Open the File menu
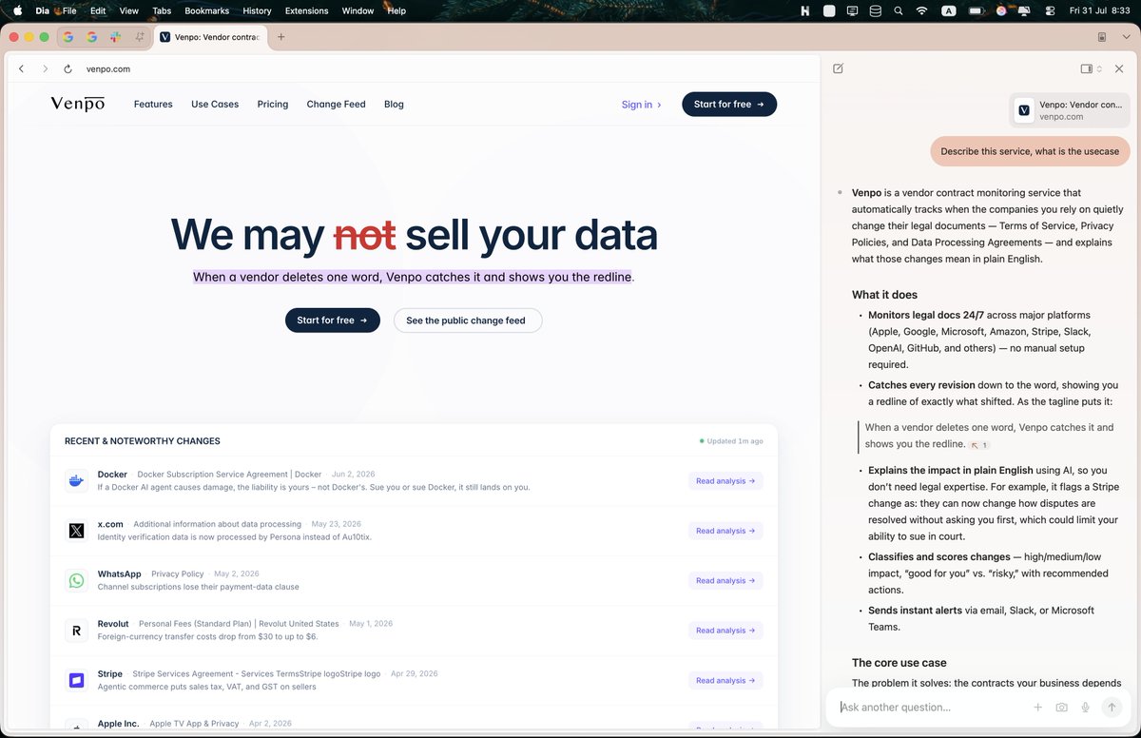1141x738 pixels. [69, 10]
